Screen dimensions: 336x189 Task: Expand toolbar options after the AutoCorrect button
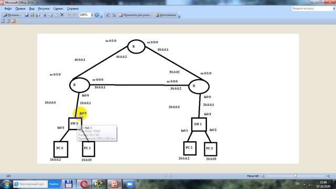tap(180, 16)
